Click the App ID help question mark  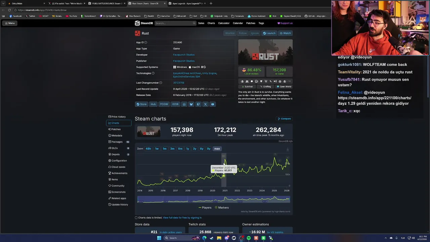coord(145,42)
